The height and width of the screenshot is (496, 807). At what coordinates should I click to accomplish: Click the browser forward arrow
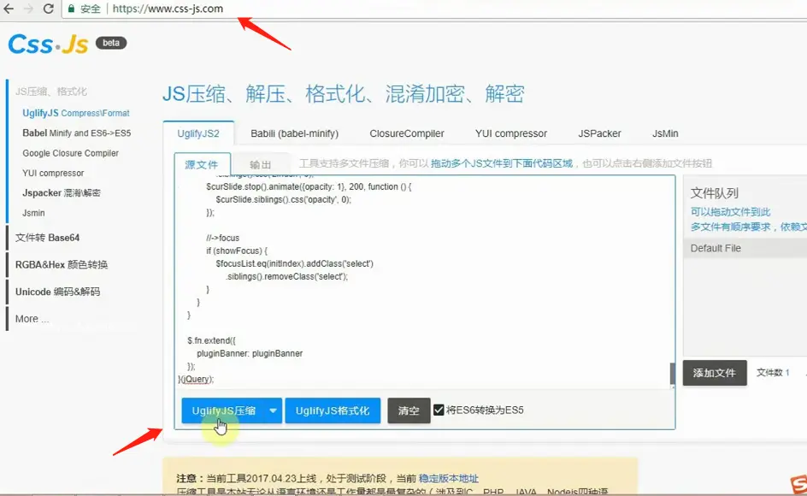coord(28,9)
